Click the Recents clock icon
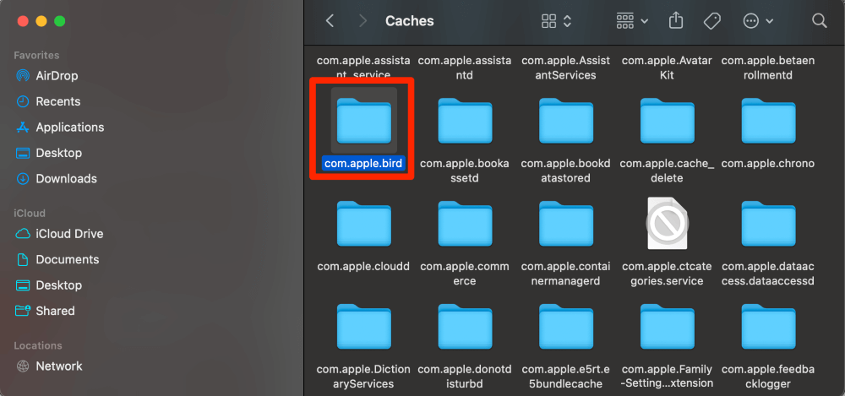Viewport: 845px width, 396px height. coord(23,102)
